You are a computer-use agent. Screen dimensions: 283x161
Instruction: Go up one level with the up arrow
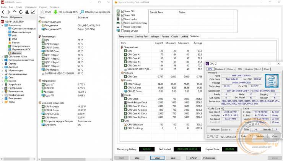point(15,12)
